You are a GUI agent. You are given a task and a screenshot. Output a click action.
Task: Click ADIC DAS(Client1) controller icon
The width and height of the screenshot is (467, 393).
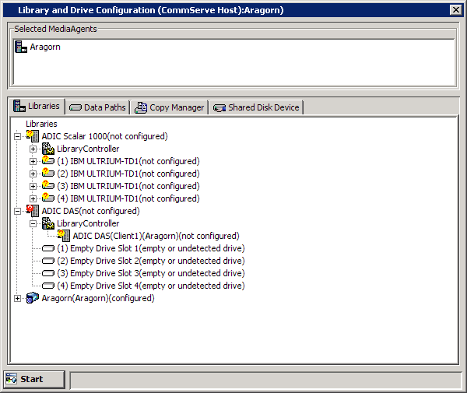point(64,236)
